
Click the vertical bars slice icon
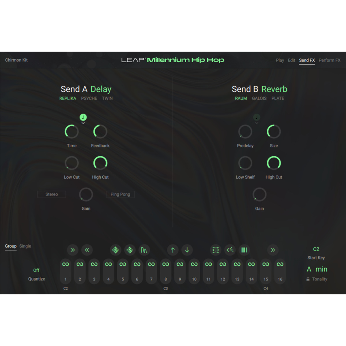[x=244, y=250]
